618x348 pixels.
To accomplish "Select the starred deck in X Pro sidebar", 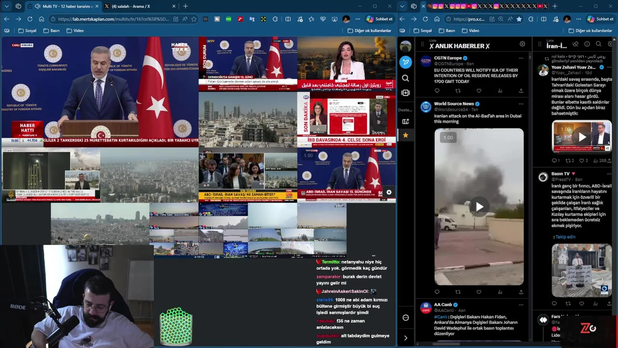I will pyautogui.click(x=406, y=135).
